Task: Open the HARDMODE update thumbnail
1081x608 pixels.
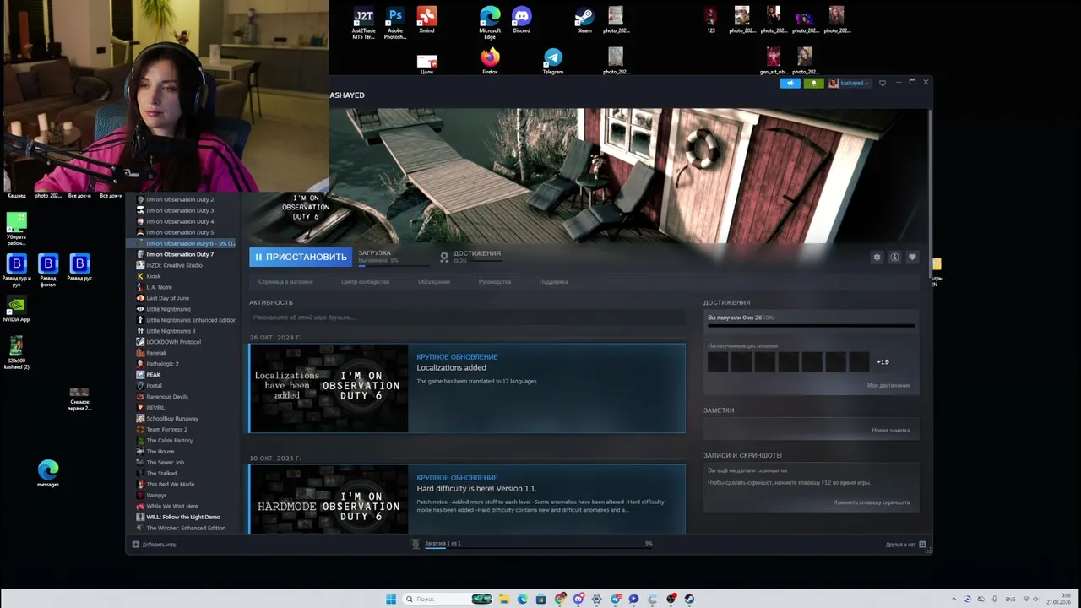Action: coord(329,499)
